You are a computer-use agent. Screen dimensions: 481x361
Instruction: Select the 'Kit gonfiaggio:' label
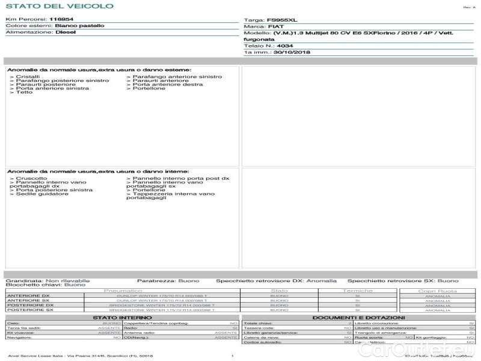click(x=431, y=338)
